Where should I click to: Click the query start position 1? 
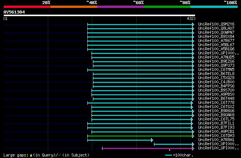pos(6,18)
